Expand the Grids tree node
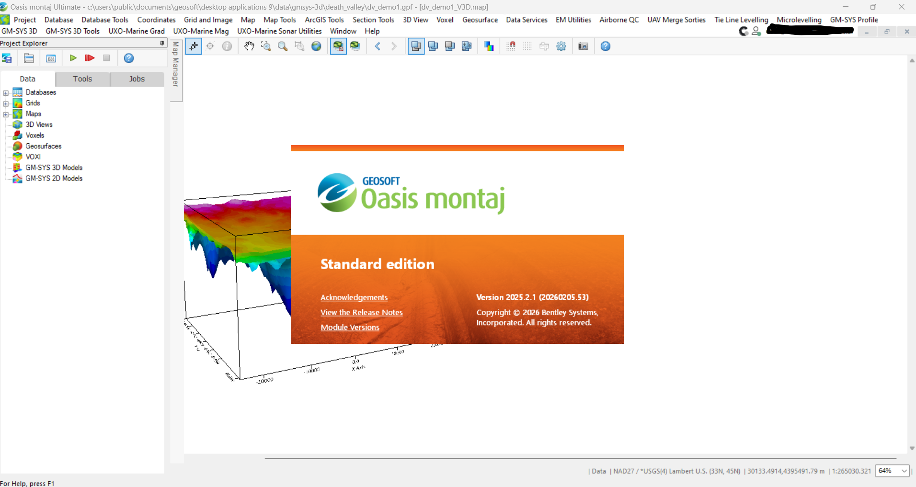The height and width of the screenshot is (487, 916). coord(6,104)
